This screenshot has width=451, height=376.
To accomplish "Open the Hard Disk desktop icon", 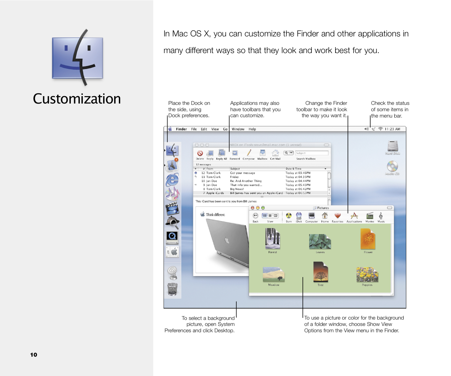I will tap(393, 148).
